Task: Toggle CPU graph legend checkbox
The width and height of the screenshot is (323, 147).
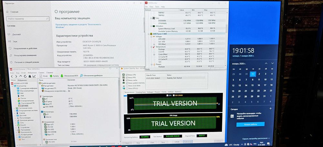Action: coord(167,95)
